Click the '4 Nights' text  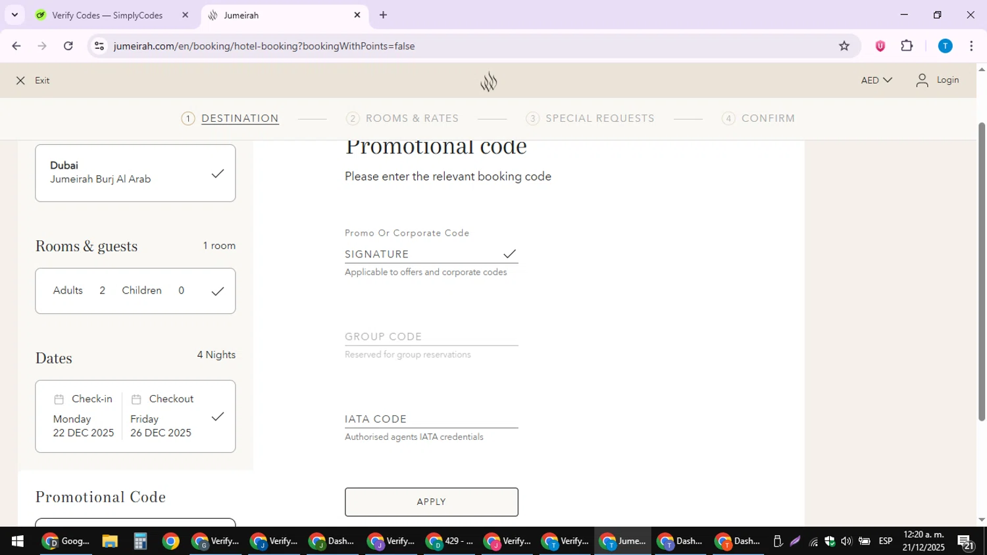pos(216,355)
